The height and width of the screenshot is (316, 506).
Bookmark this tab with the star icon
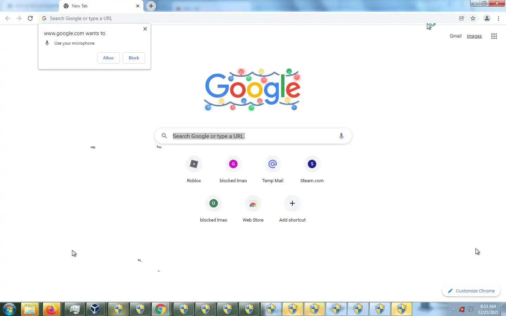coord(473,18)
